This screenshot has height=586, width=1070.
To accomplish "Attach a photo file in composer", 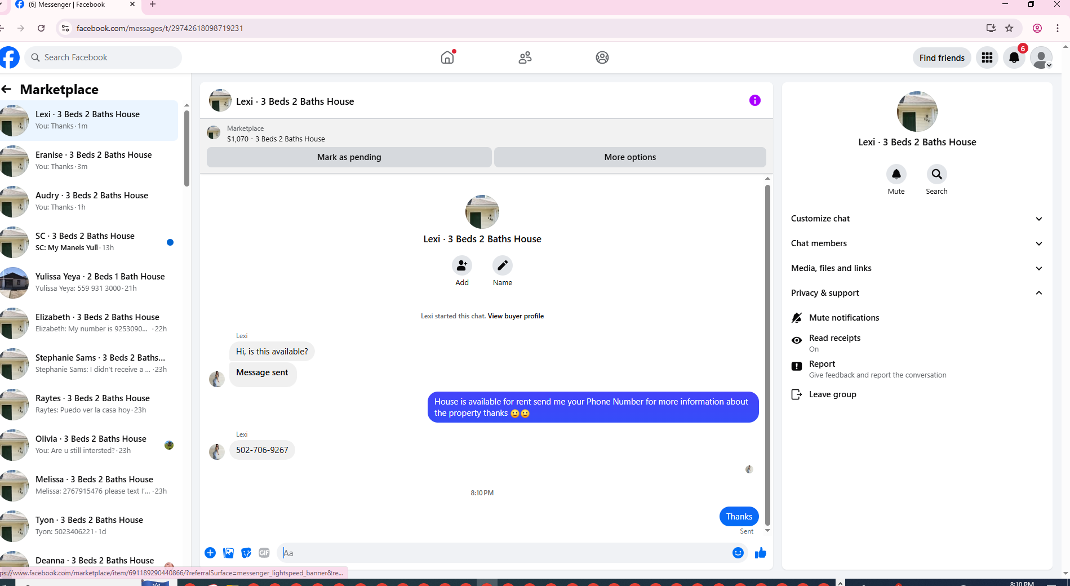I will point(228,553).
